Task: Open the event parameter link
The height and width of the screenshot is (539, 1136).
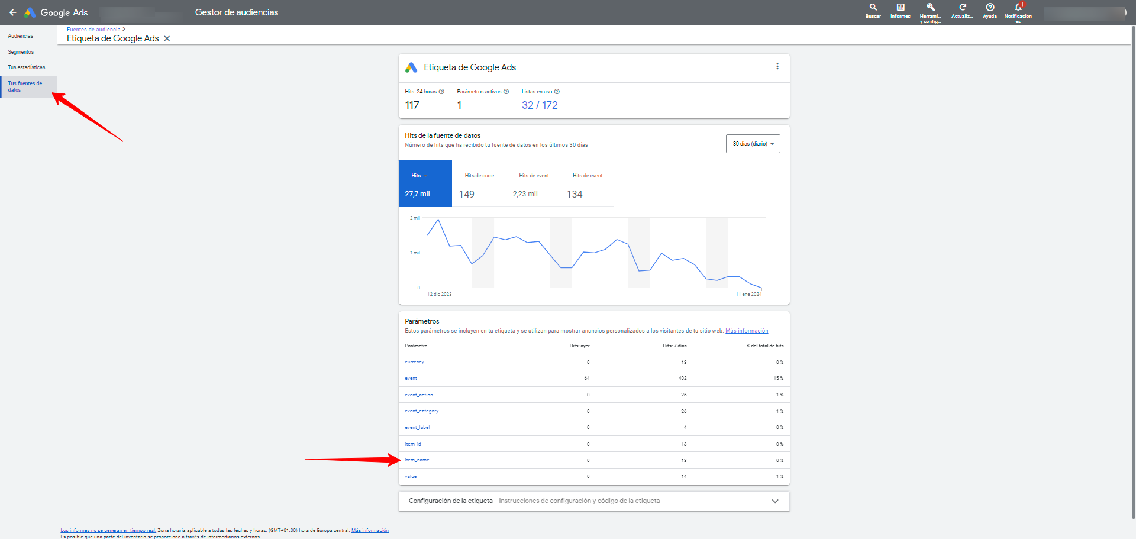Action: 411,378
